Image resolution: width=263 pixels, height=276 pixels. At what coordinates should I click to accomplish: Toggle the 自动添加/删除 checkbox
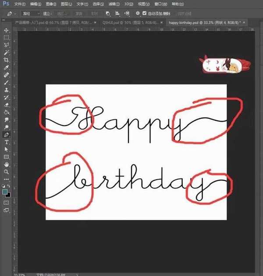pos(145,14)
